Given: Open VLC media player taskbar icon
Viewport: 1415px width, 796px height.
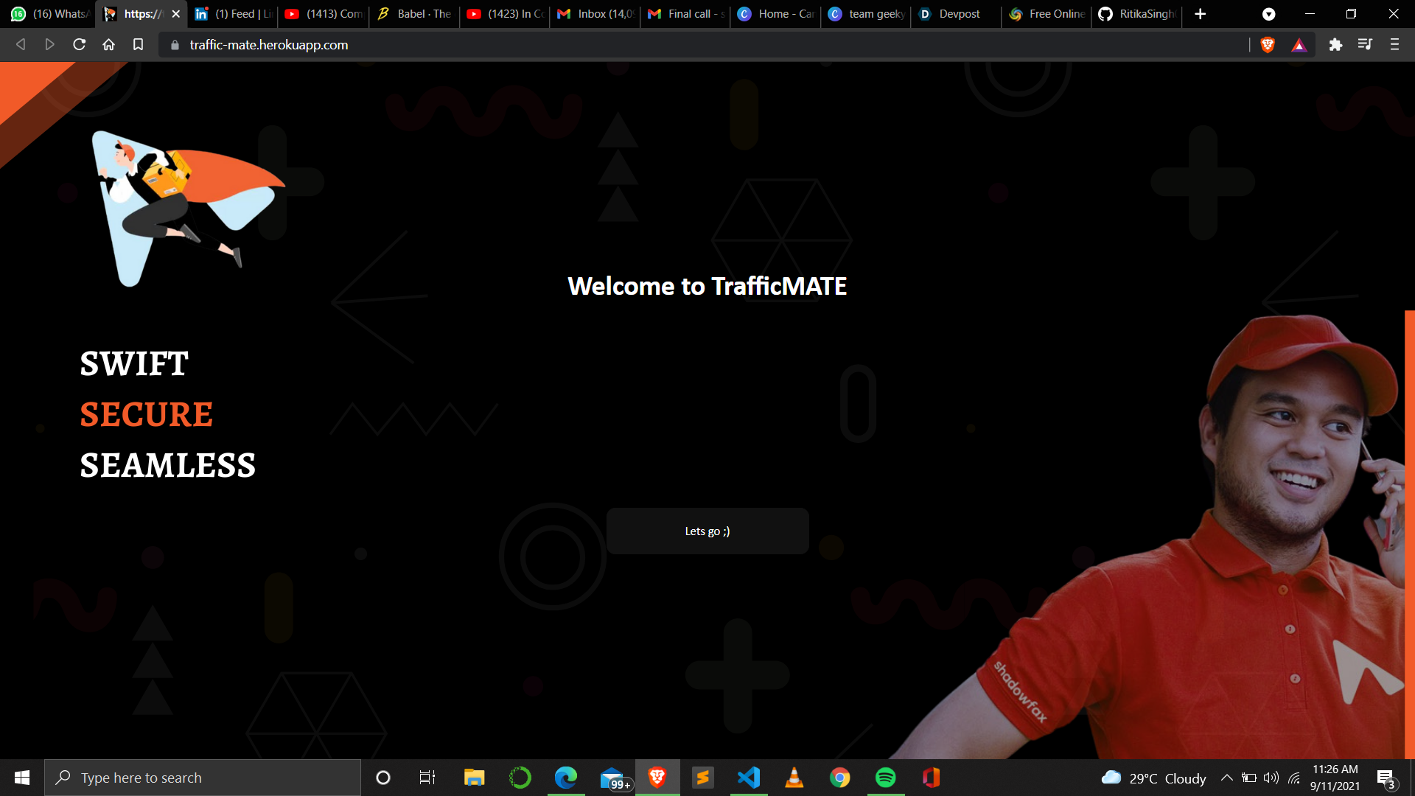Looking at the screenshot, I should point(794,778).
